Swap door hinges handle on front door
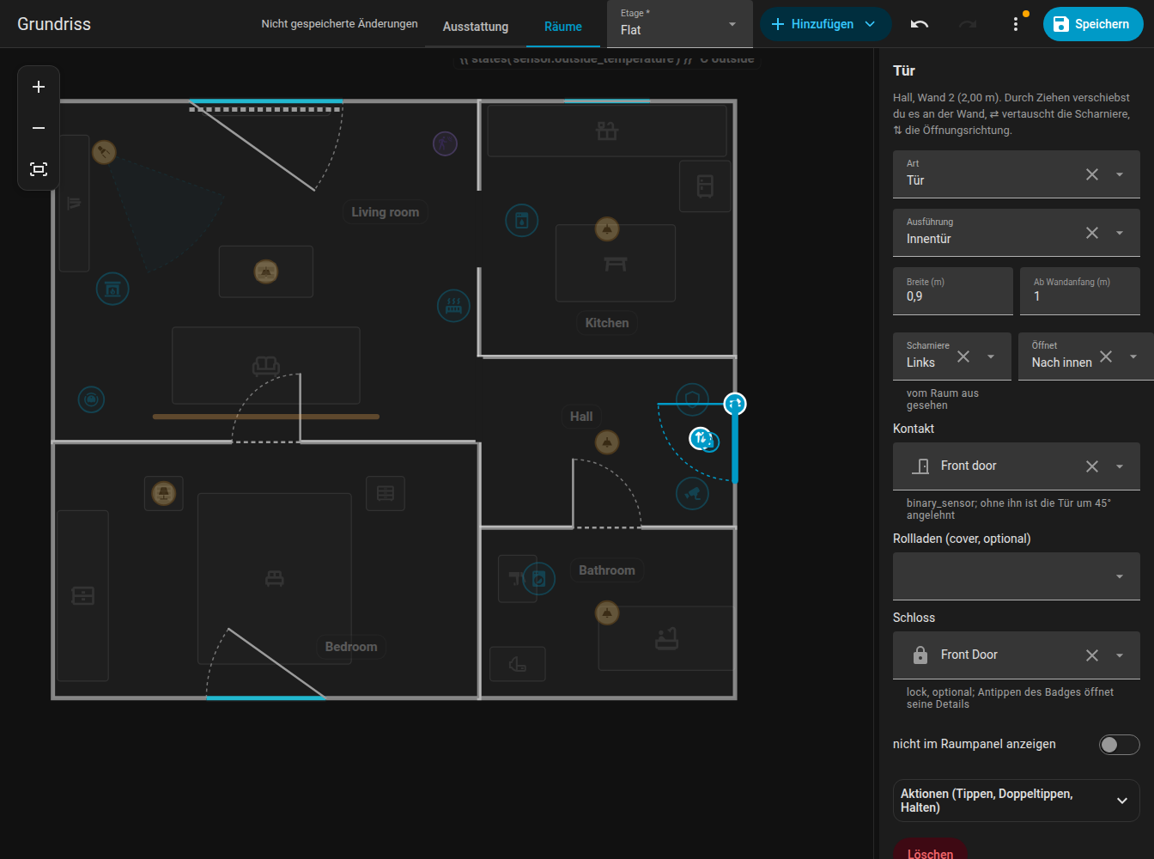The image size is (1154, 859). click(x=735, y=404)
